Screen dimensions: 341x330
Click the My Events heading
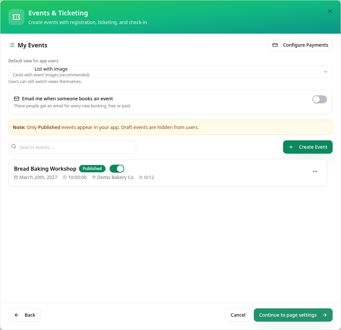[32, 45]
